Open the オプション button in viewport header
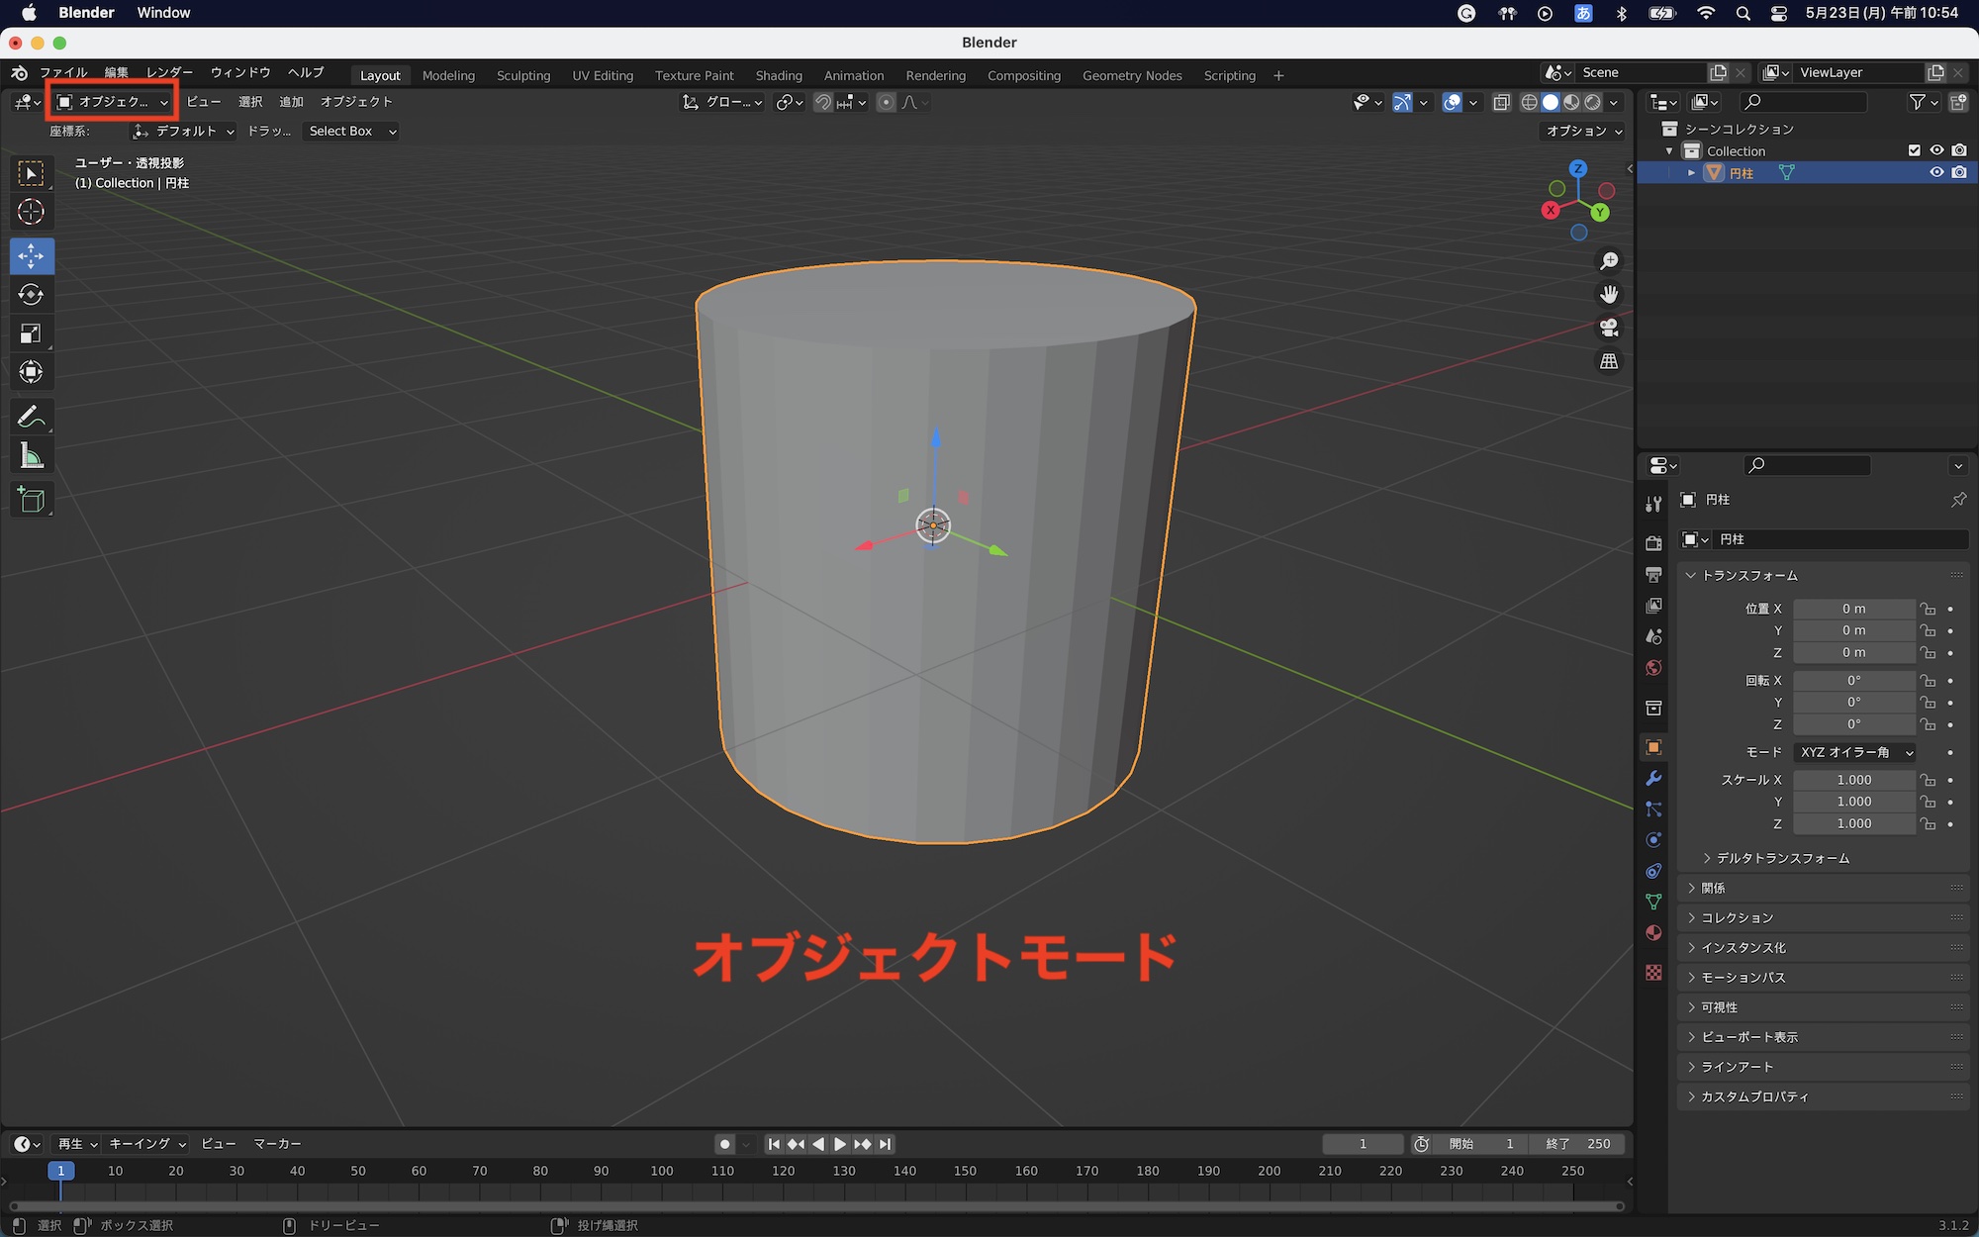1979x1237 pixels. pos(1584,131)
